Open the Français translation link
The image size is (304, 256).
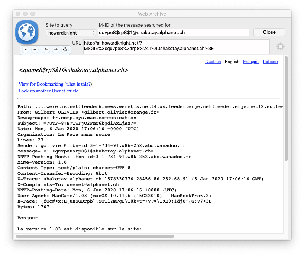point(251,62)
